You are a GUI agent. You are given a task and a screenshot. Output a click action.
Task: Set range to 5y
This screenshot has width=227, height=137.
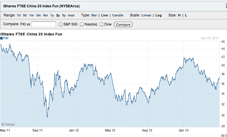[64, 15]
